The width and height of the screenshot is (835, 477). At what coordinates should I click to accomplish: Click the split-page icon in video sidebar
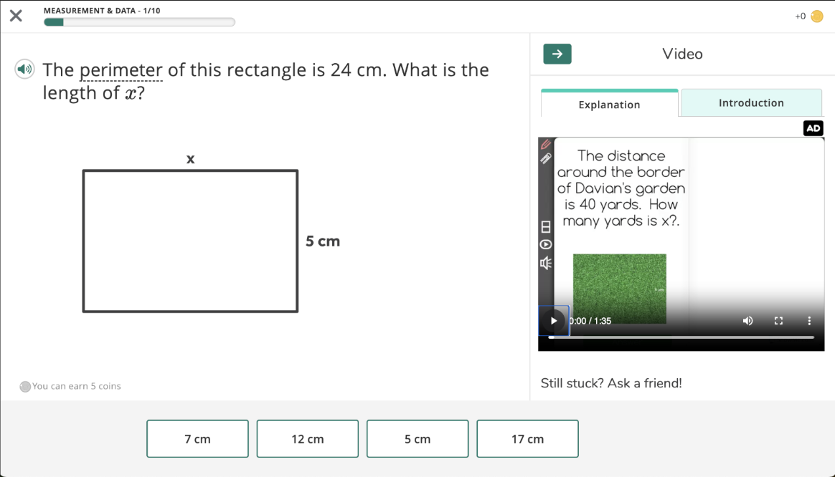coord(546,227)
